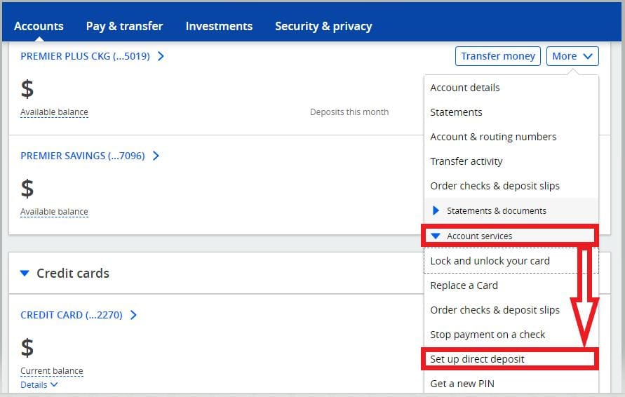Collapse the Account services submenu
Viewport: 625px width, 397px height.
[x=479, y=236]
